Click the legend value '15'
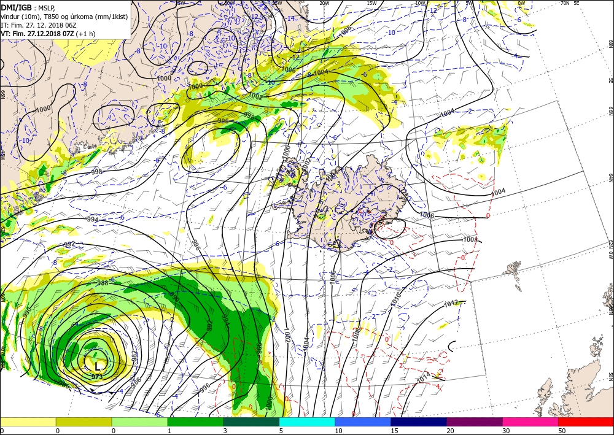 (x=394, y=431)
